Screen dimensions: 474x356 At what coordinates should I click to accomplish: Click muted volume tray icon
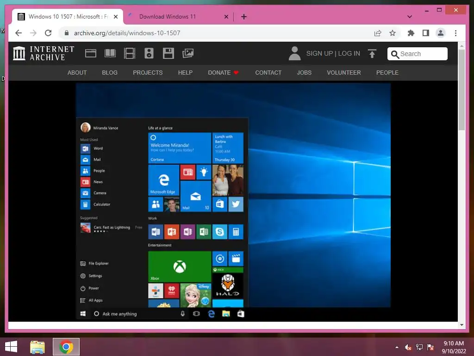408,347
